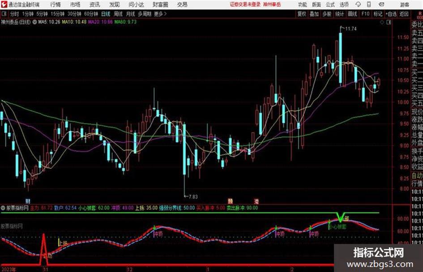Click the 统计 statistics button

pyautogui.click(x=340, y=14)
